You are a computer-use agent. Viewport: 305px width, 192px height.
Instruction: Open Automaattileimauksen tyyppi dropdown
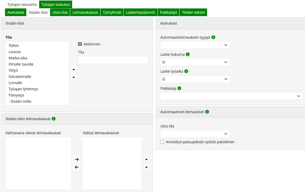point(195,45)
